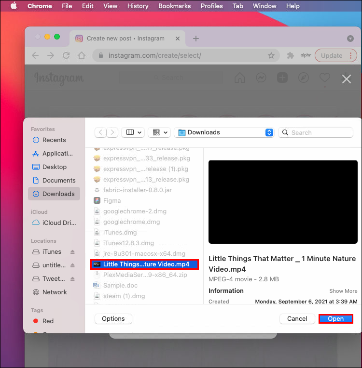The height and width of the screenshot is (368, 362).
Task: Select fabric-installer-0.8.0.jar file
Action: [144, 190]
